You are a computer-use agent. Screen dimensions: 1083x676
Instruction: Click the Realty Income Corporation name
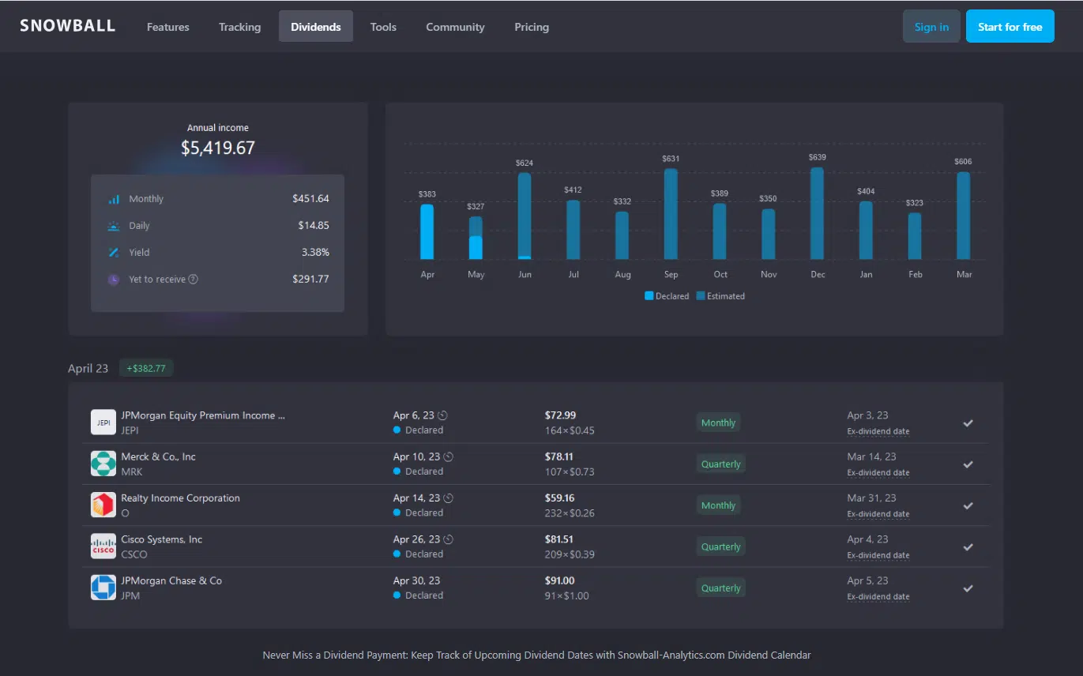[180, 498]
